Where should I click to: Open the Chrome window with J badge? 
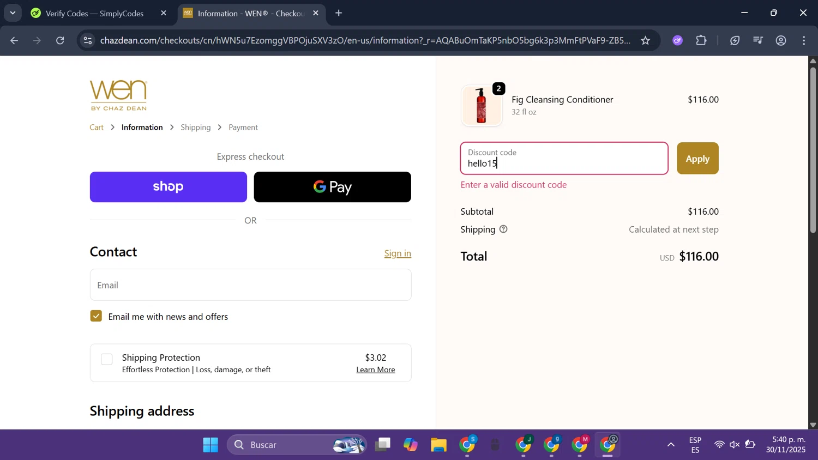tap(524, 445)
